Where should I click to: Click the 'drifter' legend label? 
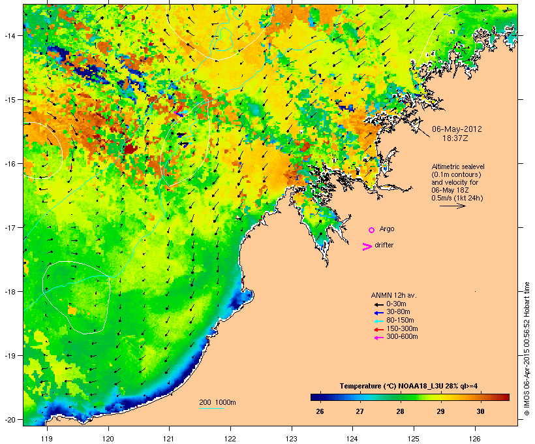pos(384,246)
